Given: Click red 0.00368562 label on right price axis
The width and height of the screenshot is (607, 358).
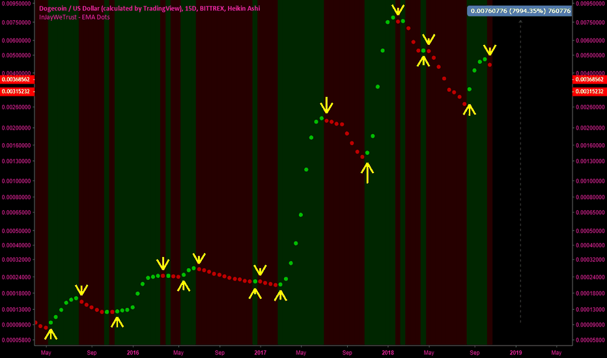Looking at the screenshot, I should coord(589,79).
